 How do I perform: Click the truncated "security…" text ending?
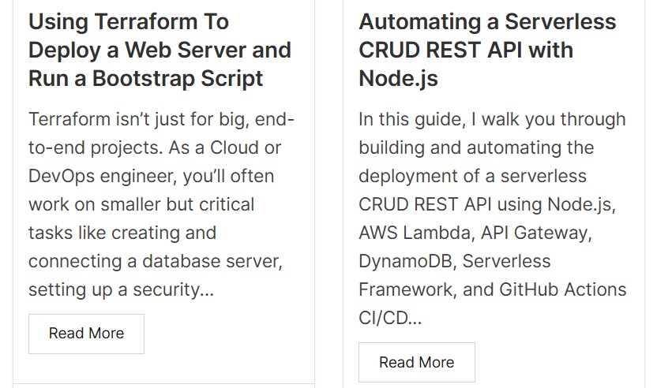(178, 289)
